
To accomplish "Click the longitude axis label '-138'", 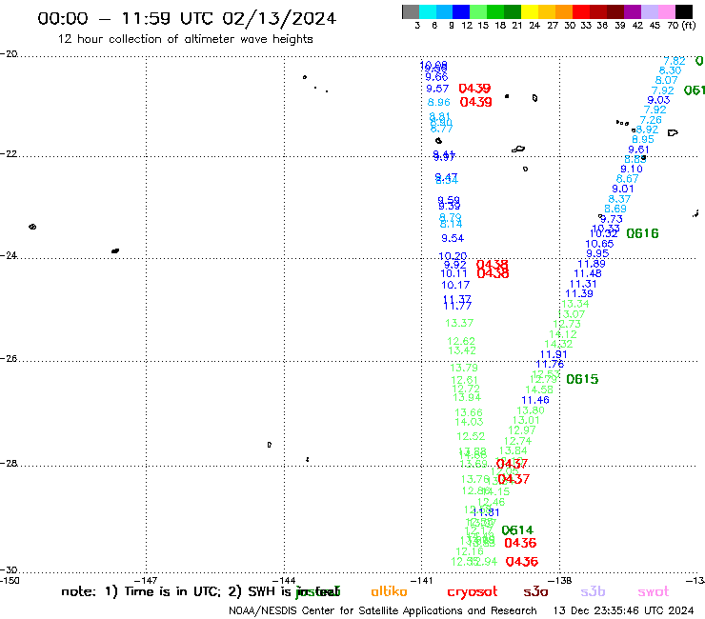I will point(560,580).
